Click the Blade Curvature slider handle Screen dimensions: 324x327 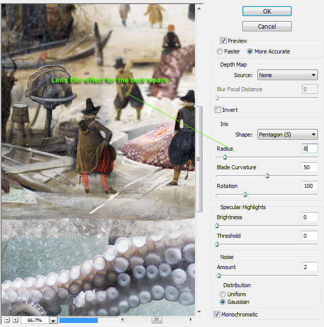[267, 176]
